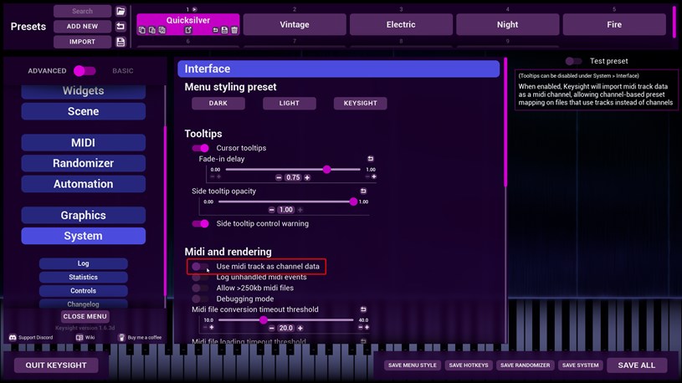Image resolution: width=682 pixels, height=383 pixels.
Task: Click the save icon on Quicksilver preset
Action: [224, 30]
